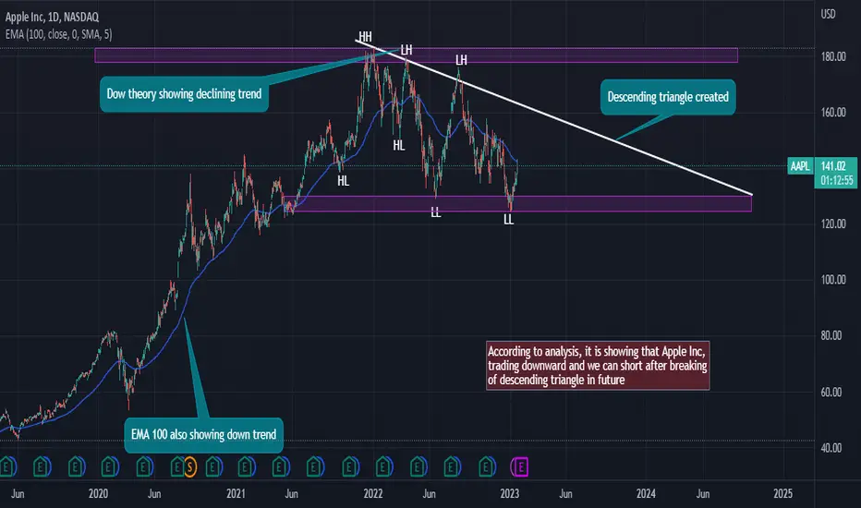Click the 2022 time axis label
The image size is (861, 508).
click(x=373, y=494)
